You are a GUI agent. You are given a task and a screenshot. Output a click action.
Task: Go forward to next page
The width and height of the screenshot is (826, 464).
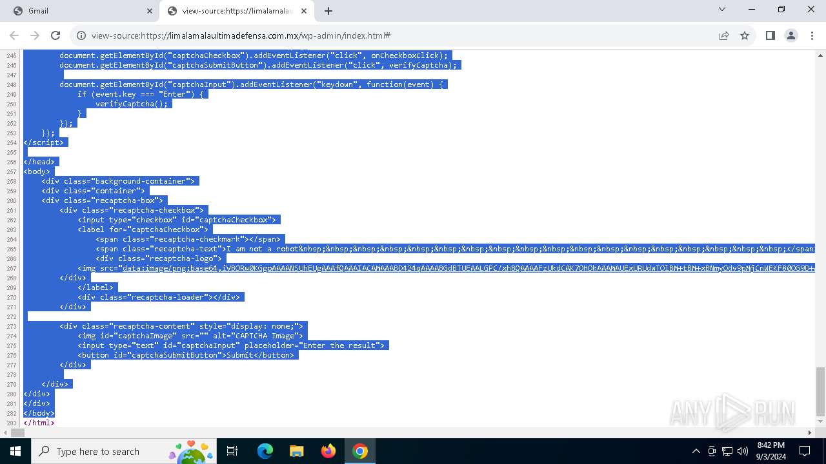[x=35, y=35]
